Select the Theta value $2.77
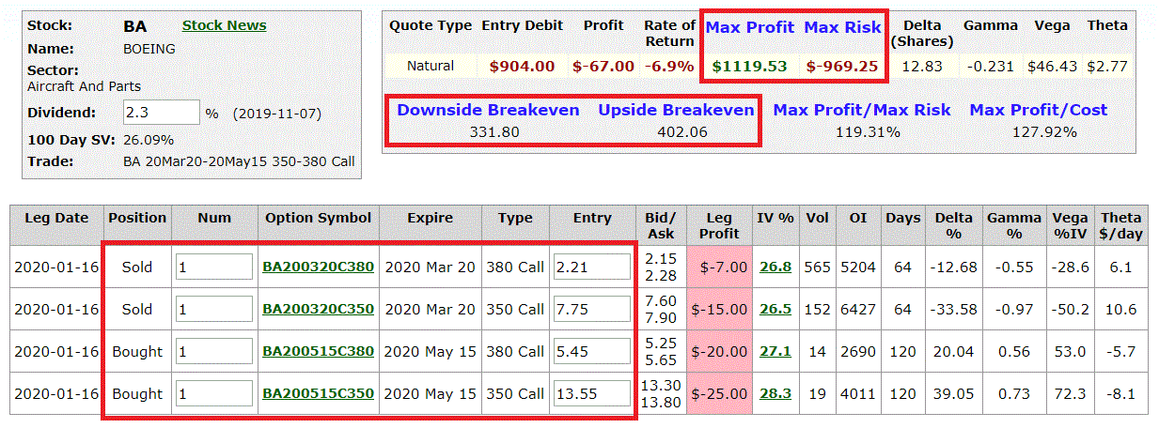Viewport: 1159px width, 428px height. click(1106, 66)
